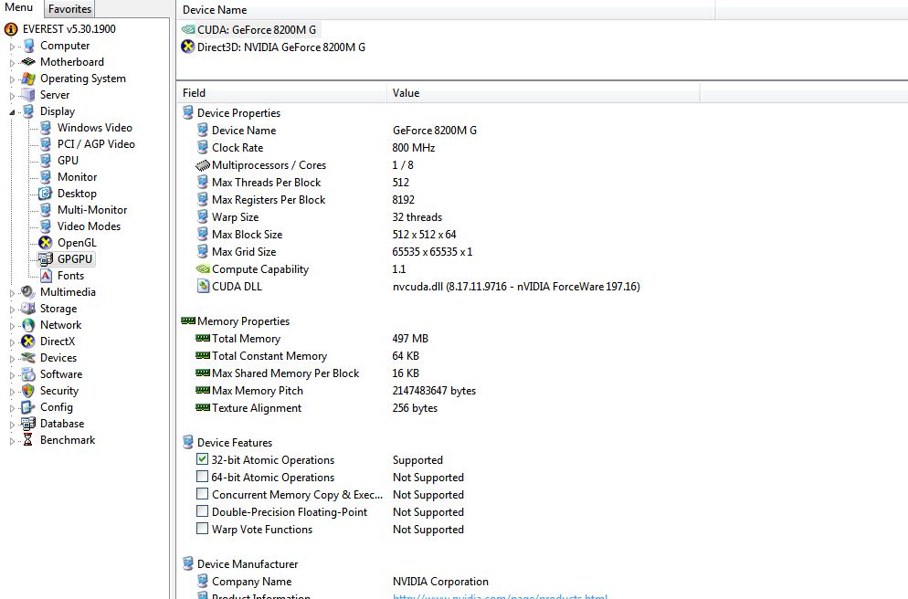Viewport: 908px width, 599px height.
Task: Expand the Network tree node
Action: (x=12, y=326)
